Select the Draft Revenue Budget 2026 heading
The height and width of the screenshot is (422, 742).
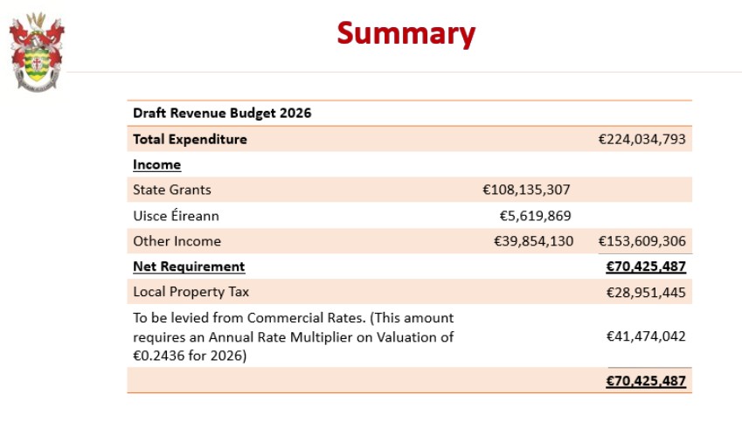[222, 114]
